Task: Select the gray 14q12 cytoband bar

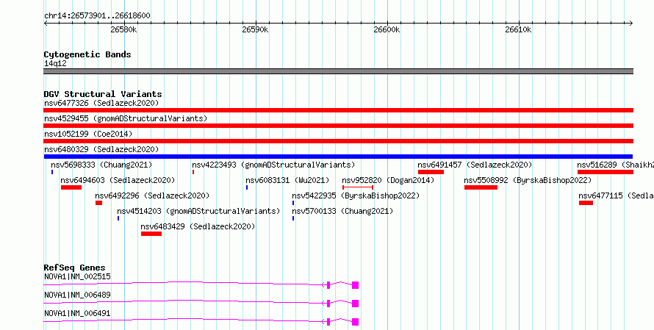Action: pyautogui.click(x=338, y=71)
